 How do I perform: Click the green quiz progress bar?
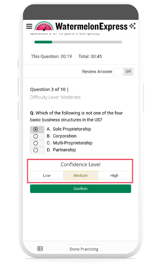(x=78, y=42)
